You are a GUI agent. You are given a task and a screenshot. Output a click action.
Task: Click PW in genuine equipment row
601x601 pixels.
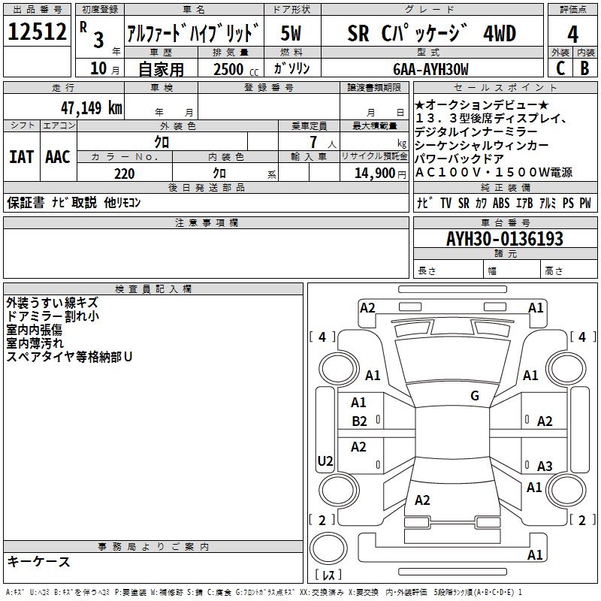pyautogui.click(x=585, y=203)
